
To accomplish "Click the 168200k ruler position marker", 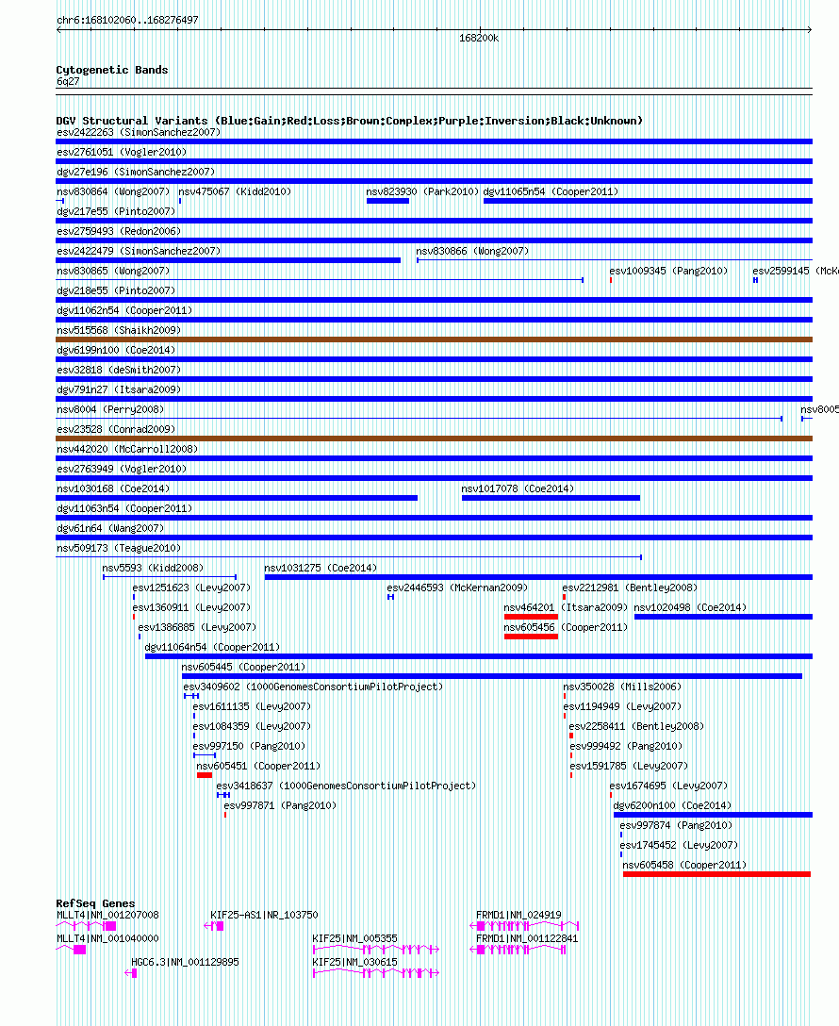I will (x=479, y=39).
